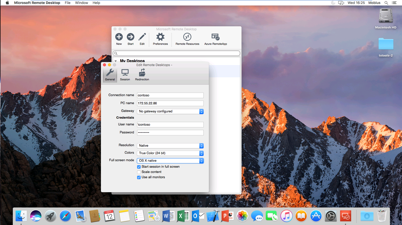Launch Microsoft Outlook from the Dock
The width and height of the screenshot is (402, 225).
tap(198, 216)
